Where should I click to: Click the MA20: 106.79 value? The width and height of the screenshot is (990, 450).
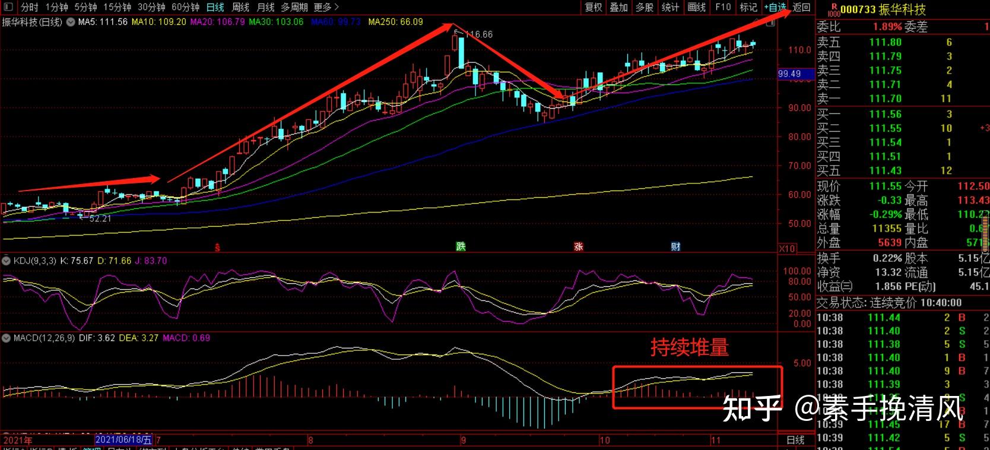point(217,22)
